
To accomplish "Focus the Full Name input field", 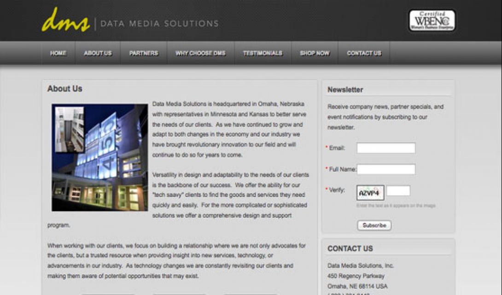I will coord(386,169).
